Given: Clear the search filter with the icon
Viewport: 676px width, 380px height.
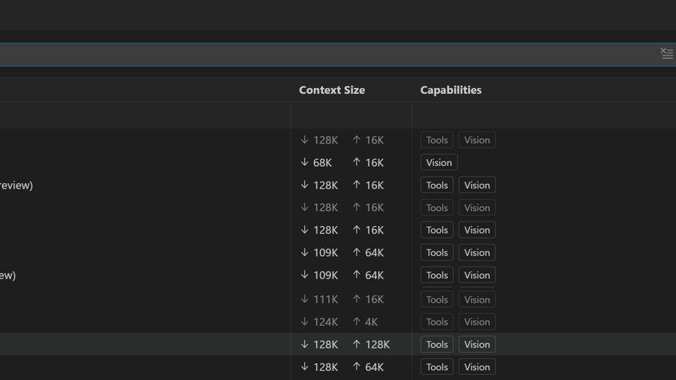Looking at the screenshot, I should point(666,53).
